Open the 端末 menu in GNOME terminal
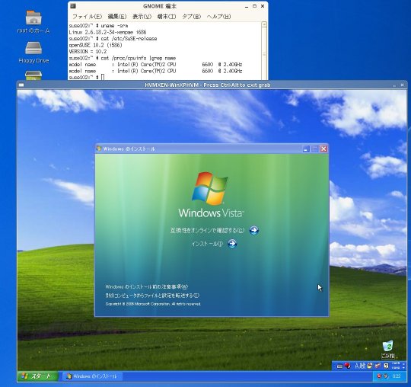 pos(167,17)
